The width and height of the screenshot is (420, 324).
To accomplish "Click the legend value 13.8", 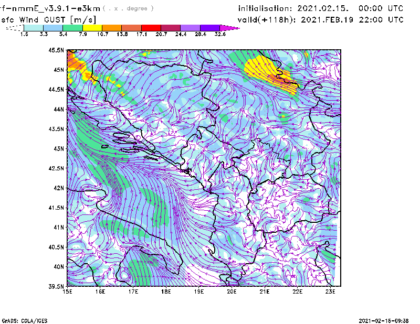I will pos(122,34).
